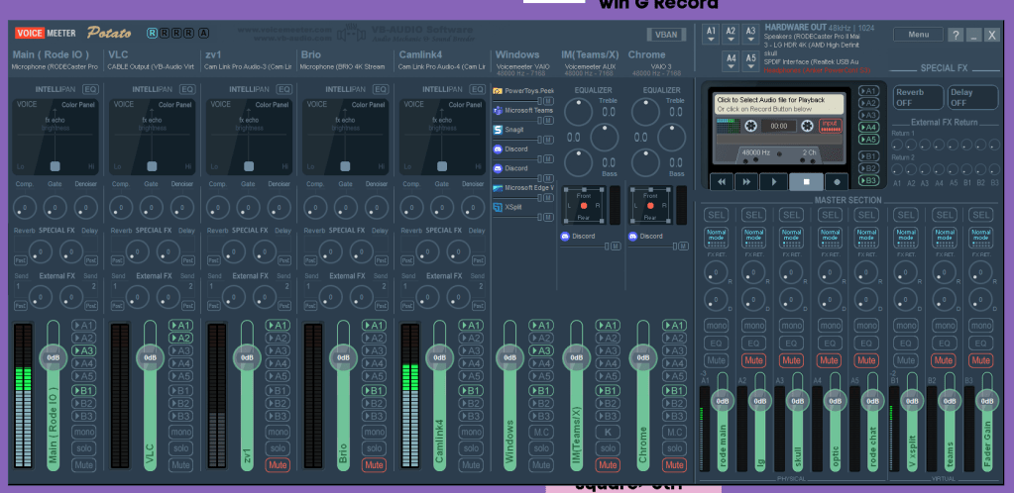Click the rode main bus 0dB fader
This screenshot has width=1014, height=493.
point(723,401)
